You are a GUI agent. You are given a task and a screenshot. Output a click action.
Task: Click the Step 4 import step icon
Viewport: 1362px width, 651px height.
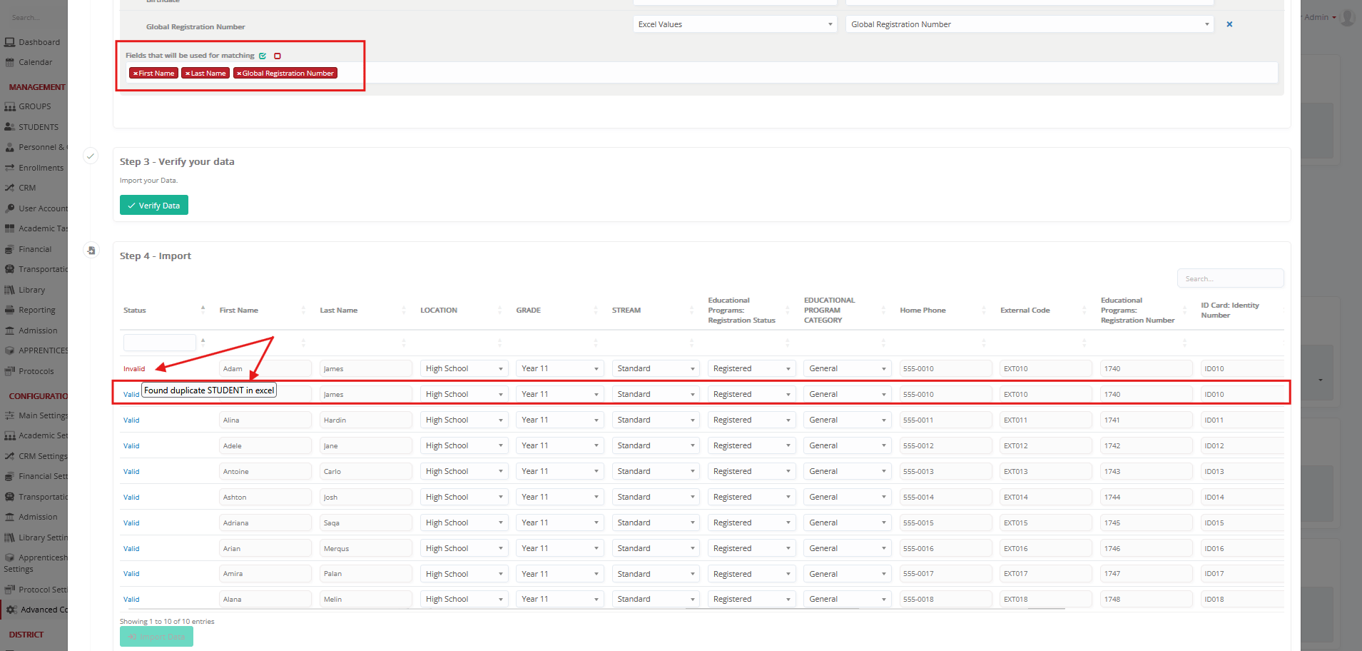(91, 251)
